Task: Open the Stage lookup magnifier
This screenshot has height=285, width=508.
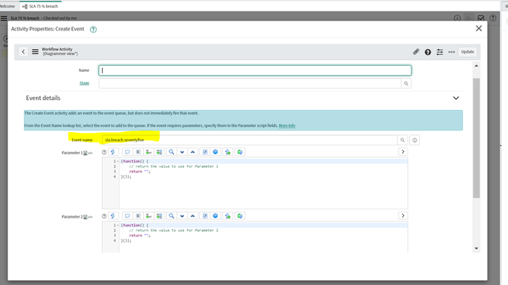Action: point(406,83)
